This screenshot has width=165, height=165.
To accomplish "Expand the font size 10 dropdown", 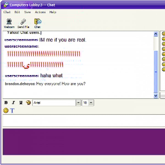I will click(x=91, y=103).
